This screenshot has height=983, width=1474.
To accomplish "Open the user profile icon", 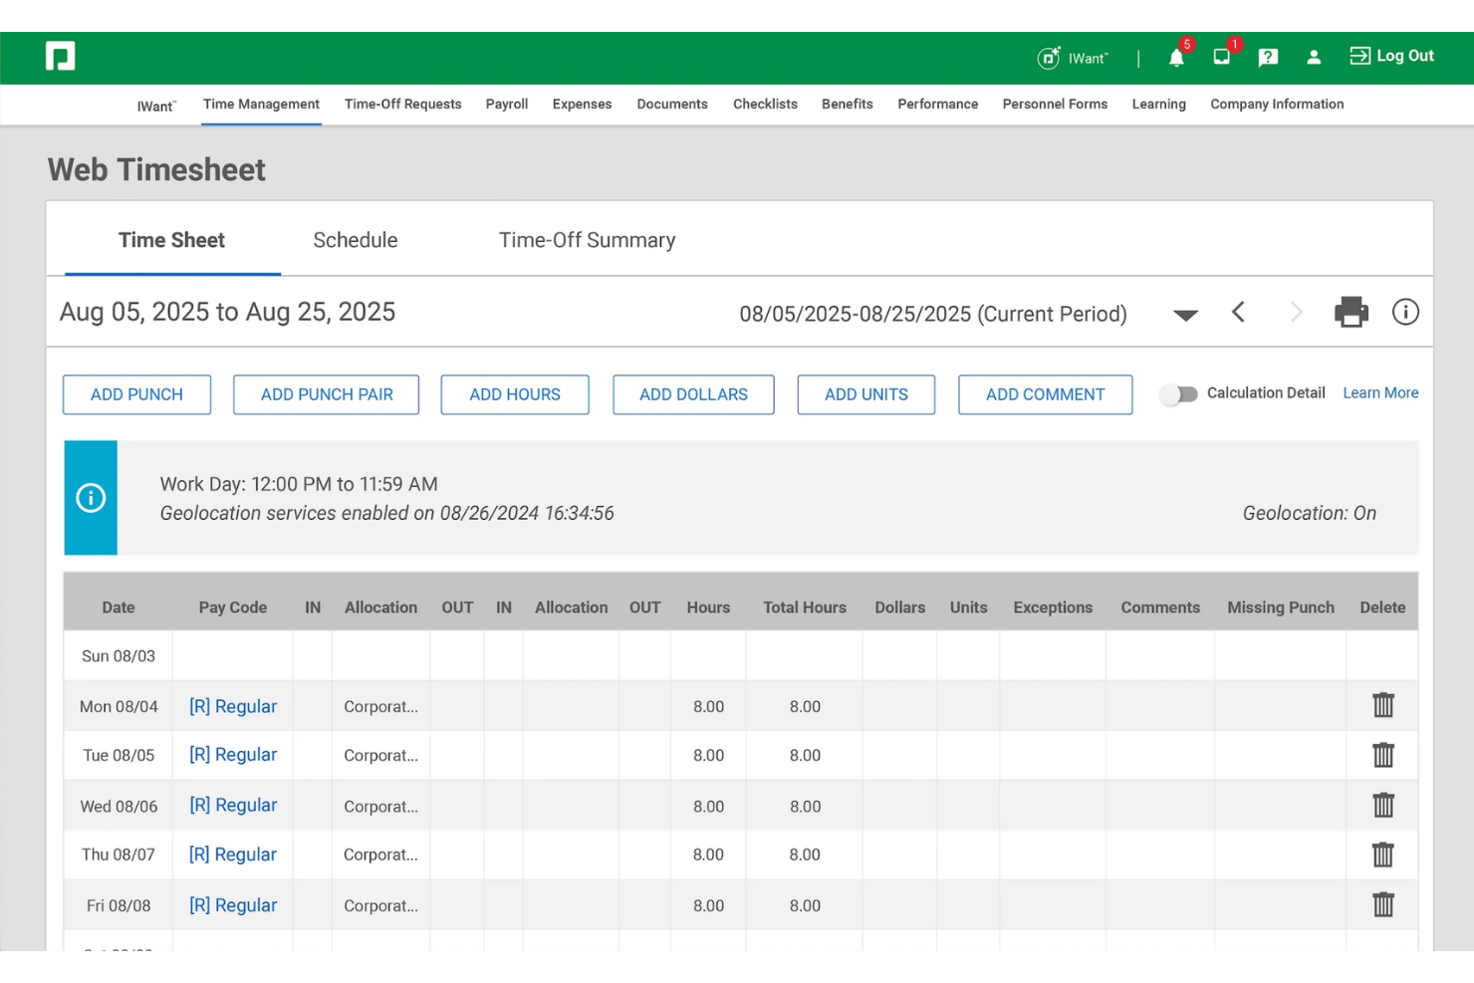I will tap(1314, 58).
